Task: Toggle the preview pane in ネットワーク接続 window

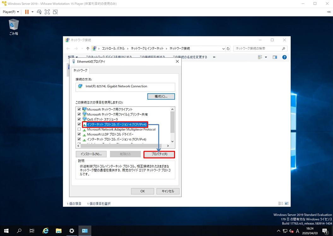Action: [275, 57]
